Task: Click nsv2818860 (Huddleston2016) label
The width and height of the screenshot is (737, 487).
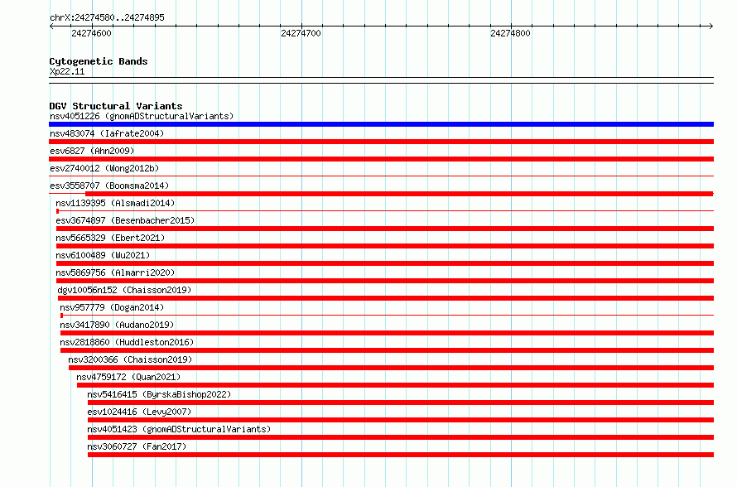Action: 127,342
